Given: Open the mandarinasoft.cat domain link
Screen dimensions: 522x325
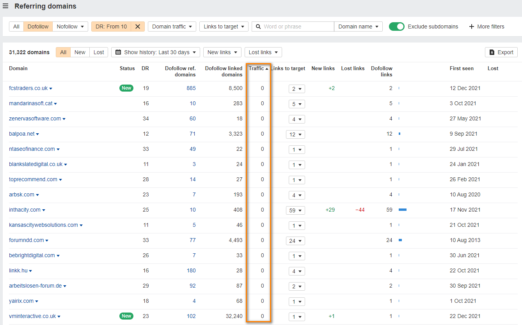Looking at the screenshot, I should coord(30,103).
